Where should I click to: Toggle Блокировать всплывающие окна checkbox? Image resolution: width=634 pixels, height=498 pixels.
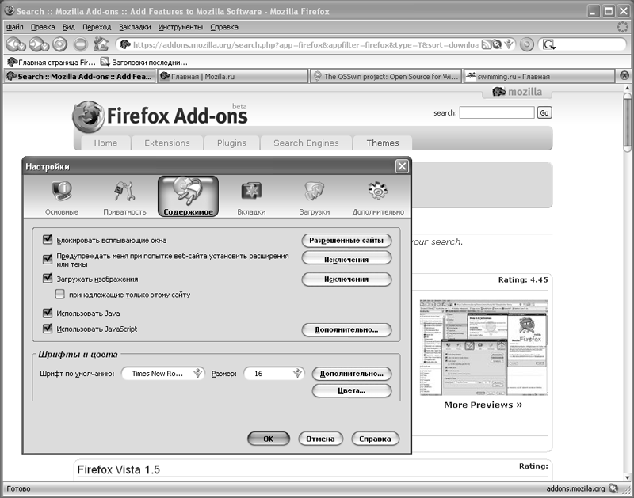point(48,239)
